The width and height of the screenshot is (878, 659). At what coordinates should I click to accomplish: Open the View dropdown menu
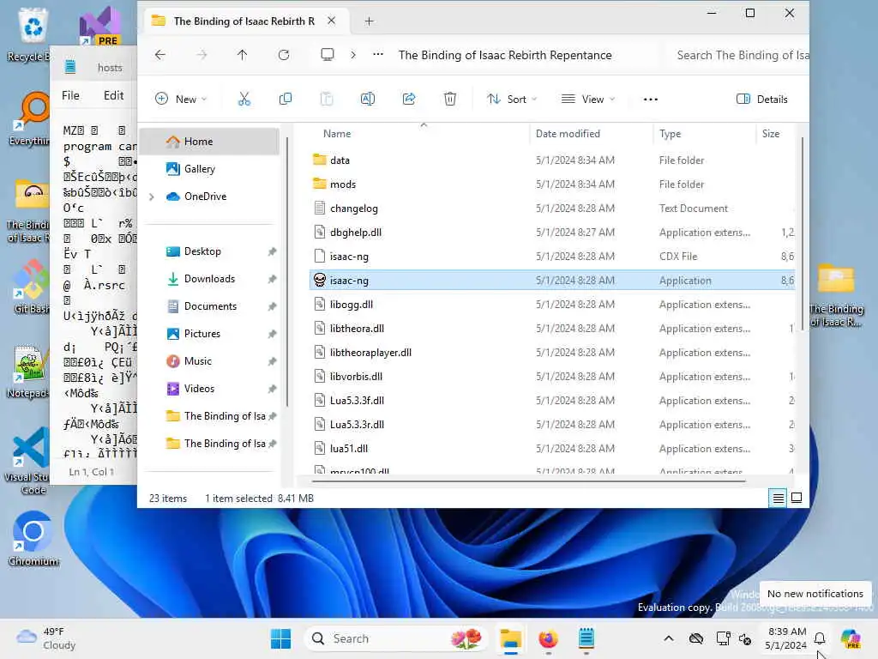[588, 100]
